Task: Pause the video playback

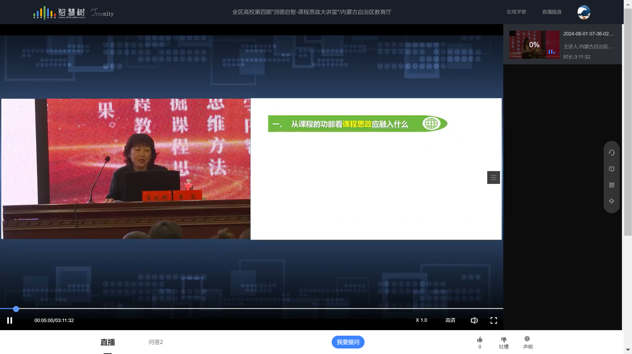Action: 10,320
